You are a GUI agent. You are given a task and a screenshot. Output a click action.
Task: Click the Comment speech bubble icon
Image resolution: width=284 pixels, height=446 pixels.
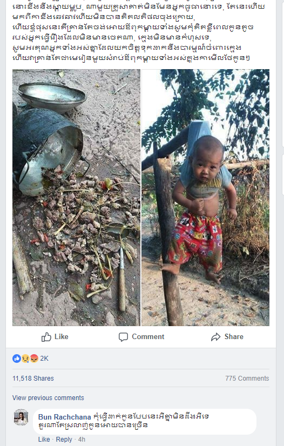tap(123, 337)
